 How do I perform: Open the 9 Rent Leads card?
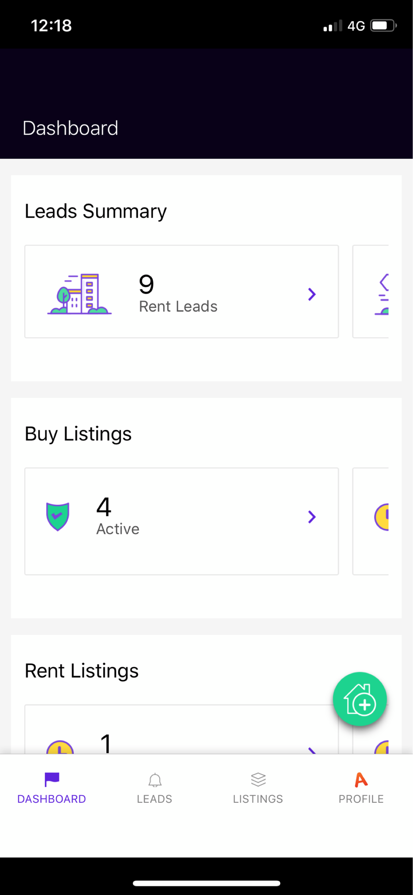(181, 291)
